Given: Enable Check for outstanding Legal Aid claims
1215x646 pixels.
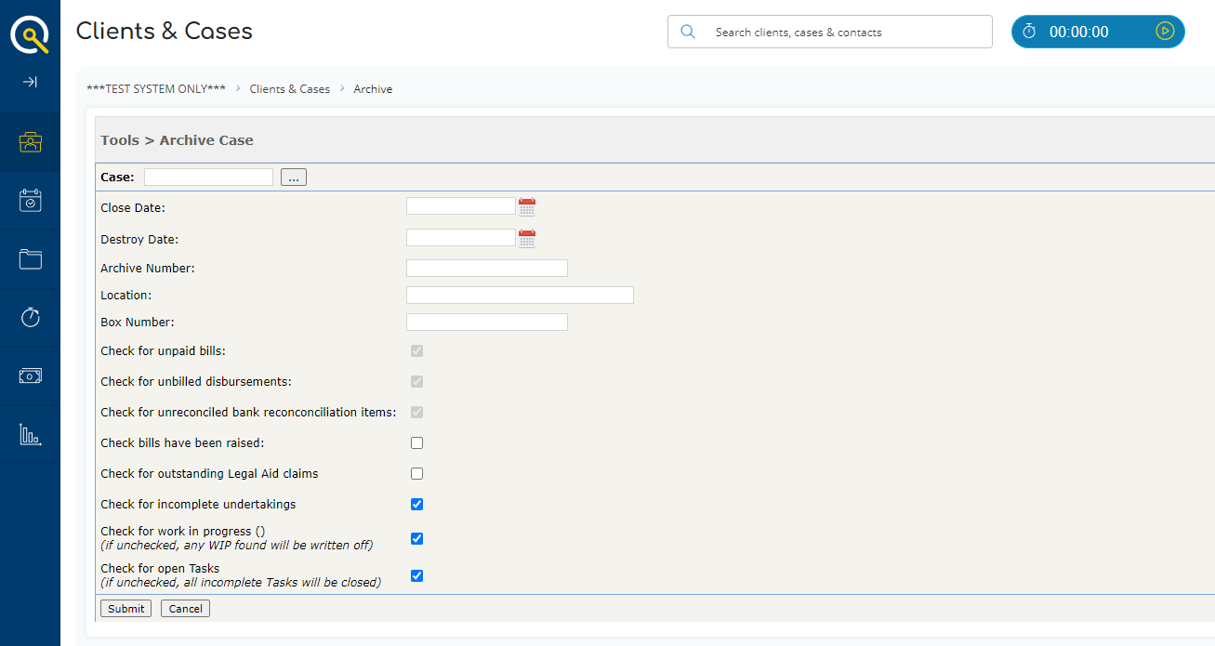Looking at the screenshot, I should click(x=416, y=473).
